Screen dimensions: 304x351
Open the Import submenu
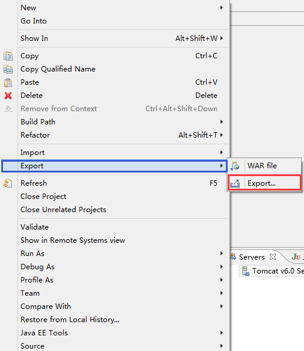click(123, 153)
